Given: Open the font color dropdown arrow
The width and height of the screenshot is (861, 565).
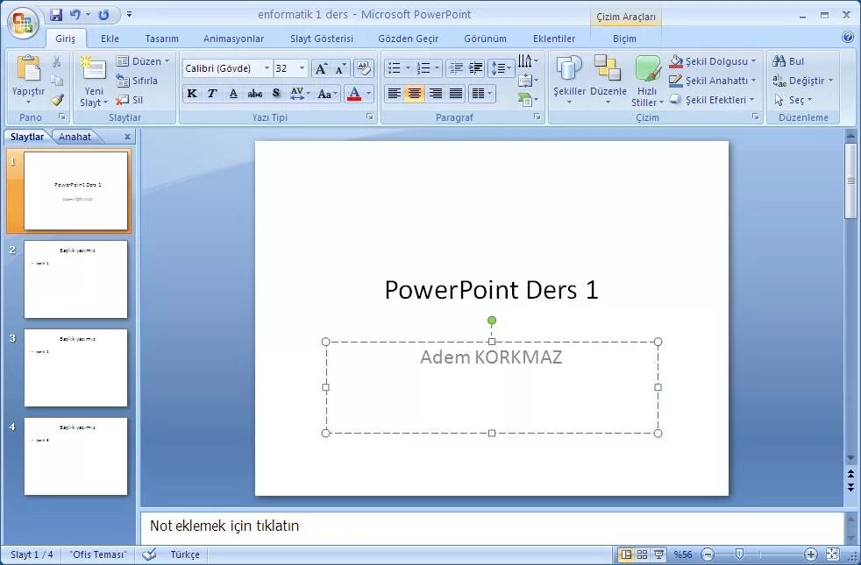Looking at the screenshot, I should pyautogui.click(x=368, y=94).
